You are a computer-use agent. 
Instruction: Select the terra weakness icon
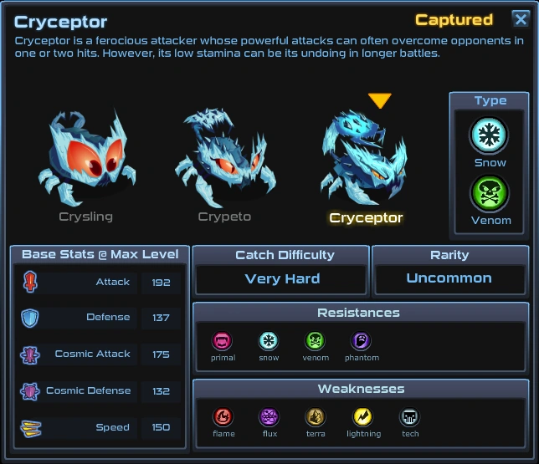pyautogui.click(x=316, y=417)
